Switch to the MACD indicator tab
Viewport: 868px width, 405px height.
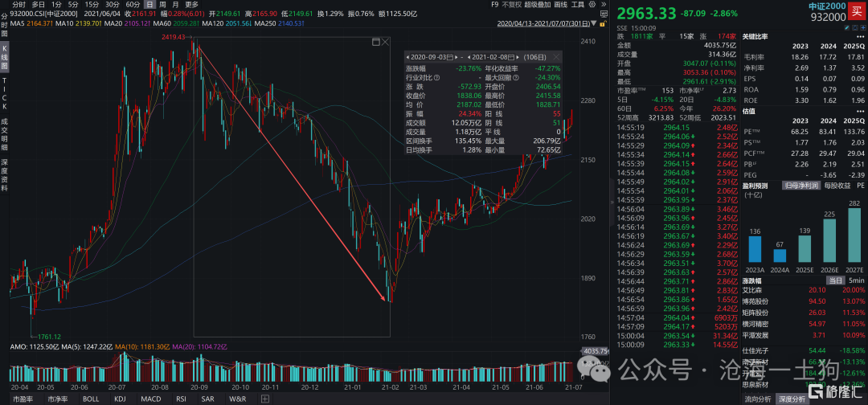[x=152, y=399]
